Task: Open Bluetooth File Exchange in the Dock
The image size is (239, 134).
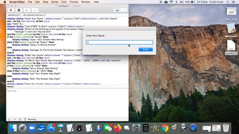Action: (x=98, y=128)
